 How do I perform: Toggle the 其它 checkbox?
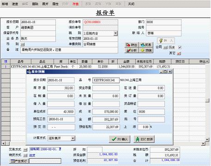click(x=179, y=53)
